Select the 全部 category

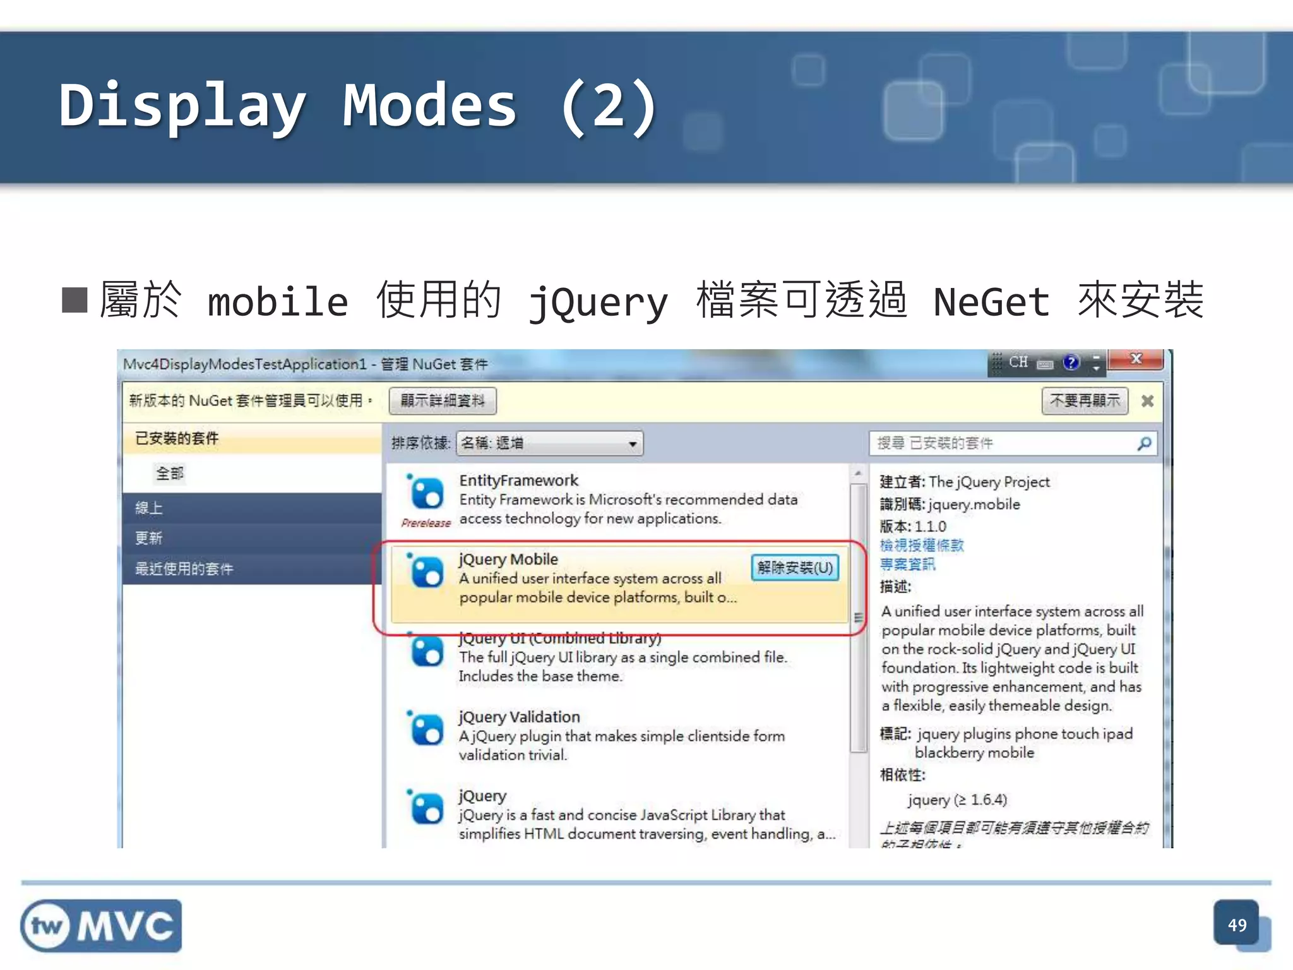[x=170, y=473]
